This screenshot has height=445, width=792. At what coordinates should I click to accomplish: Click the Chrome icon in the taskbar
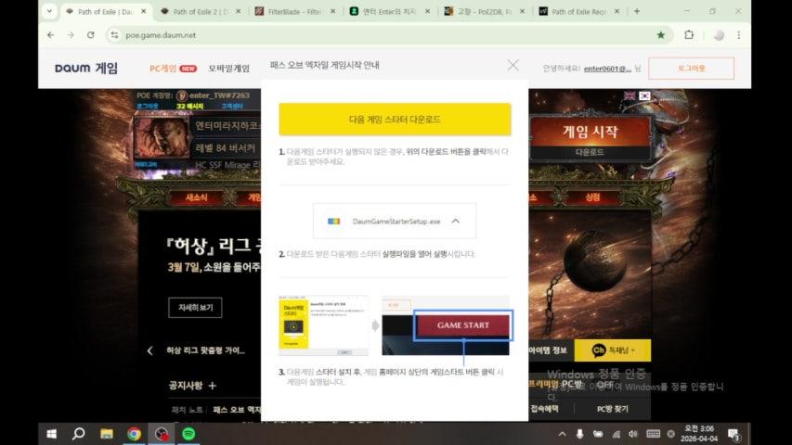click(134, 434)
